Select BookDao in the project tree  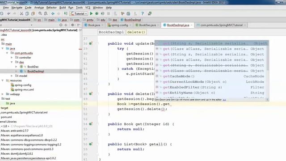click(33, 67)
